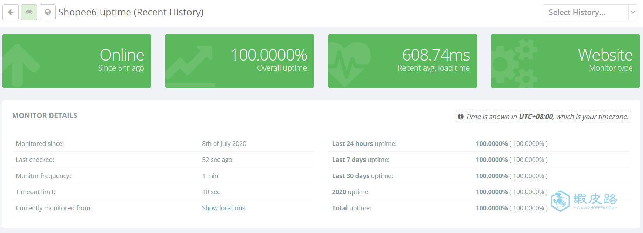
Task: Click the Shopee6-uptime (Recent History) title
Action: click(x=131, y=12)
